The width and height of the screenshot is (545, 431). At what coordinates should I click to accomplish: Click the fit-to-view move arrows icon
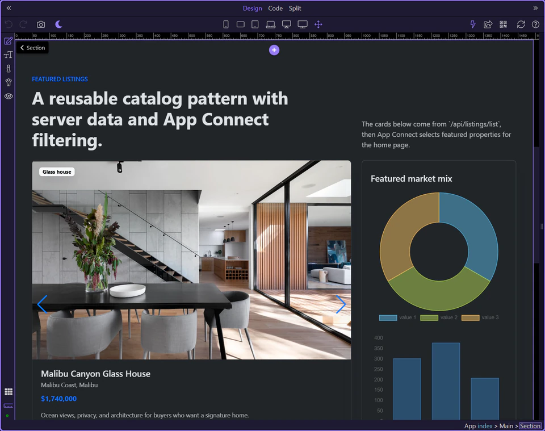tap(318, 24)
